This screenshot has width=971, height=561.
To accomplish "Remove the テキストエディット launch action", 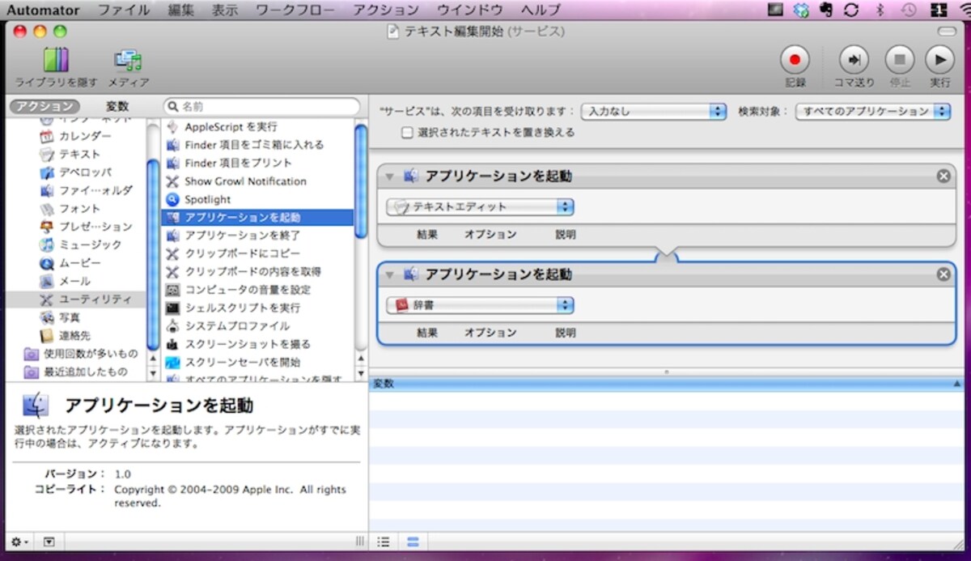I will pos(943,176).
